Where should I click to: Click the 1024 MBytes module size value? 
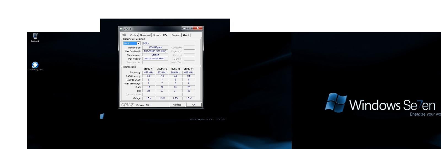coord(155,47)
